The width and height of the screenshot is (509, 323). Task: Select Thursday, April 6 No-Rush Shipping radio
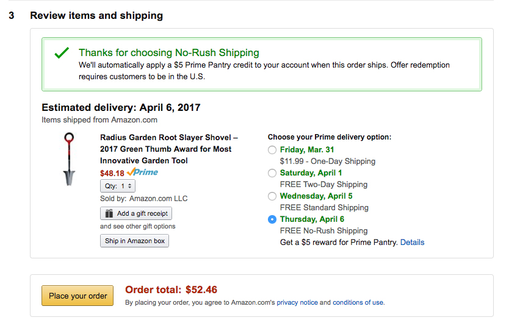272,219
